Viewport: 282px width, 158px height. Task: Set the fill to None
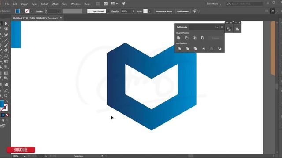7,115
